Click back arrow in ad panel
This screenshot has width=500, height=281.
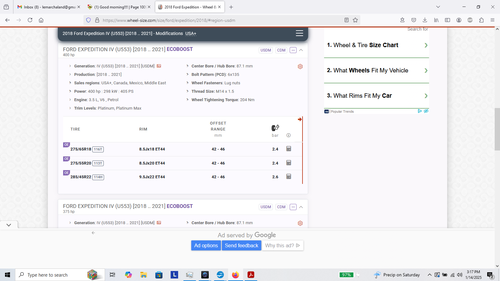93,233
